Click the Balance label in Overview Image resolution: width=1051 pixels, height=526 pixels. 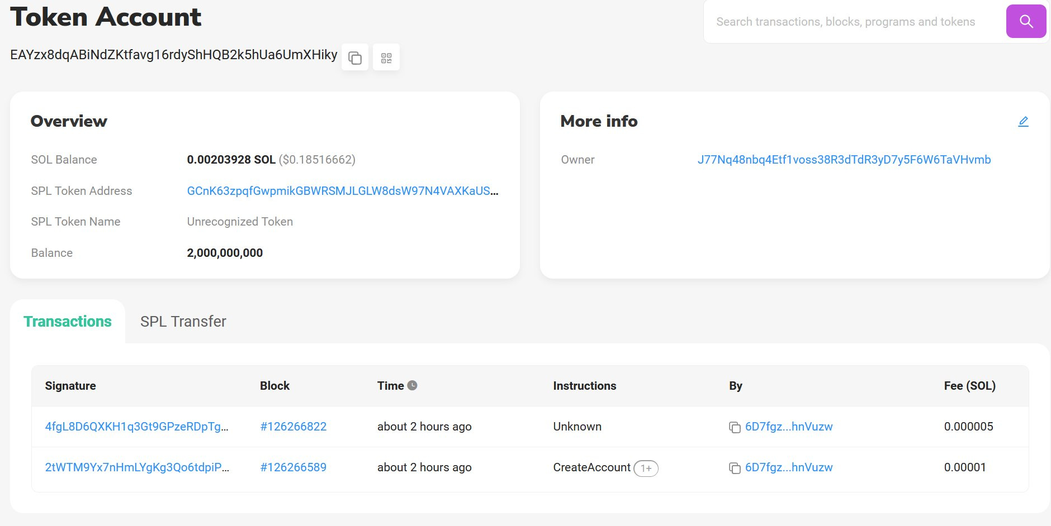point(51,253)
